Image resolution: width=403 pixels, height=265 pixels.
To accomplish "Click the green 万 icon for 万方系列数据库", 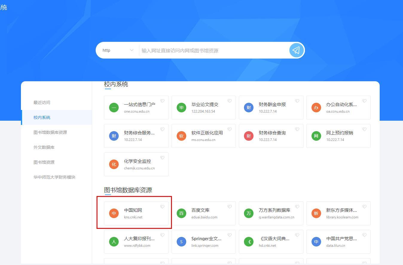I will pos(248,213).
